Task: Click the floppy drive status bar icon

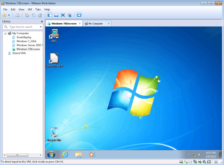Action: point(190,162)
